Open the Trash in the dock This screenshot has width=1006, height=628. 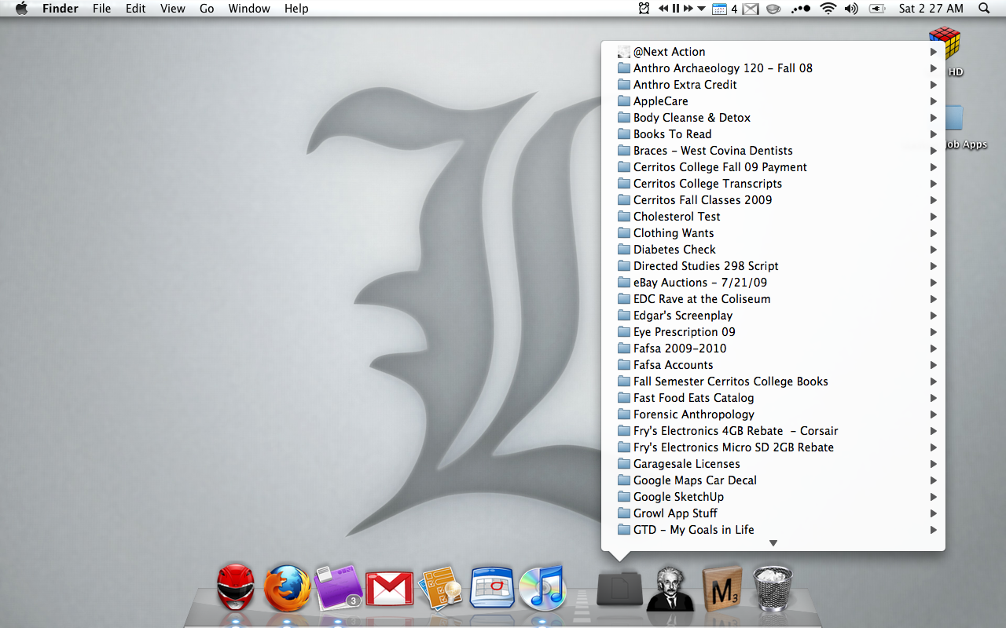(773, 588)
